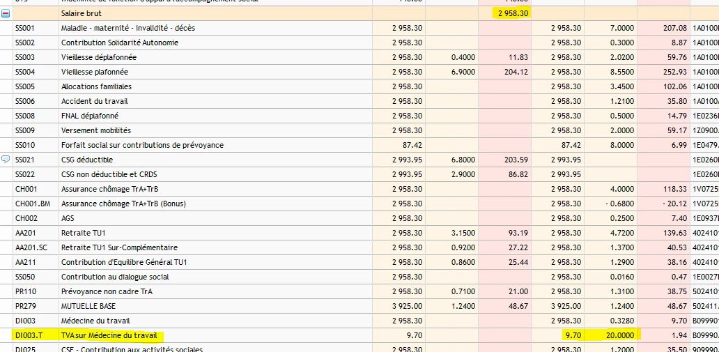Select the 11.83 employee amount
719x352 pixels.
pyautogui.click(x=519, y=57)
